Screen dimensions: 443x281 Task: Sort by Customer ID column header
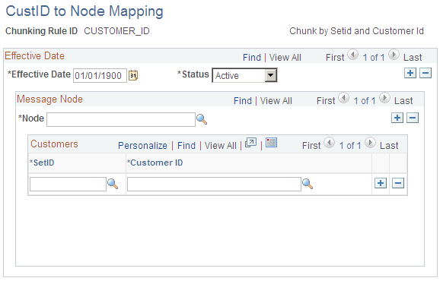point(155,163)
